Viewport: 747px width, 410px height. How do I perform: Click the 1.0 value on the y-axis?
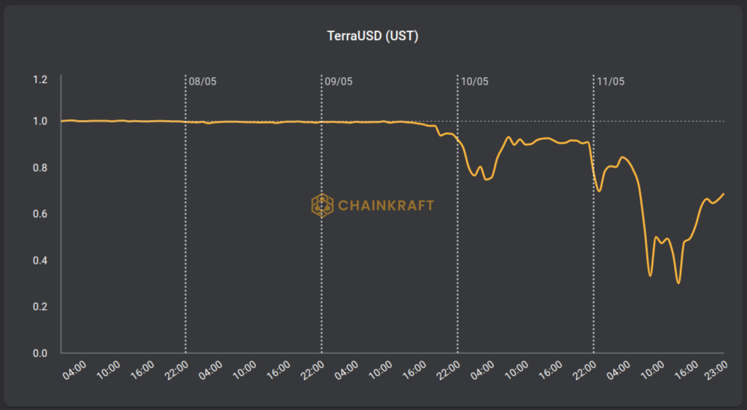coord(39,121)
